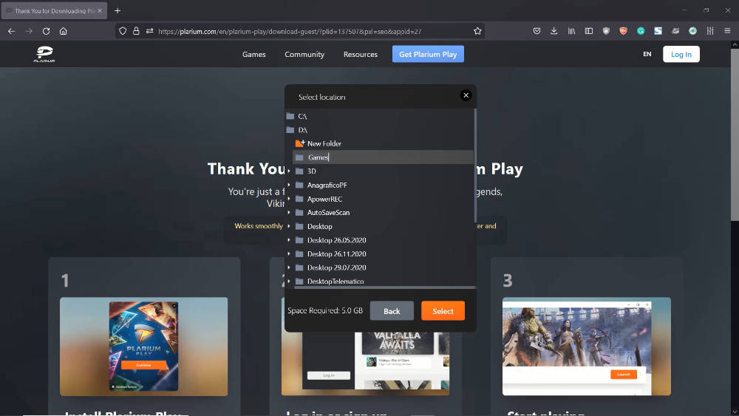Click the green circular extension icon

692,31
